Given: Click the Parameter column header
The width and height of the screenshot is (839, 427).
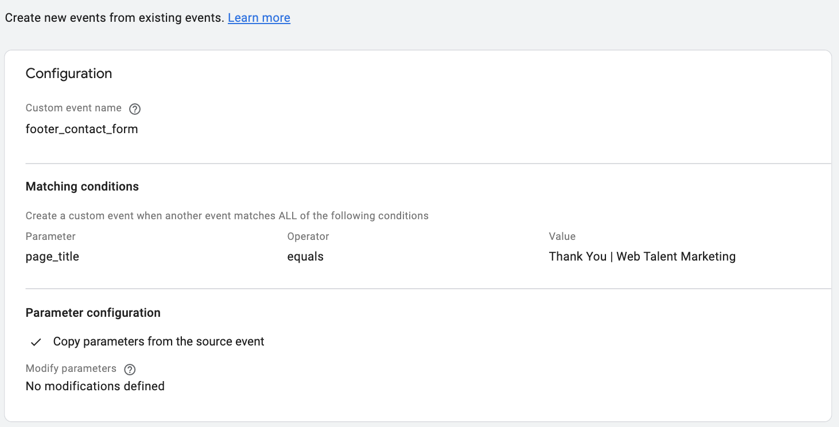Looking at the screenshot, I should [x=51, y=236].
